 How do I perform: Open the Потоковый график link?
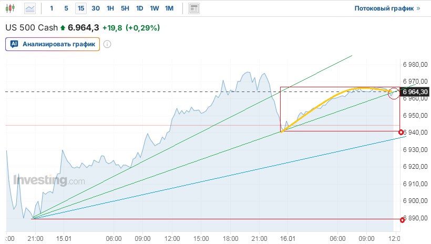tap(384, 8)
